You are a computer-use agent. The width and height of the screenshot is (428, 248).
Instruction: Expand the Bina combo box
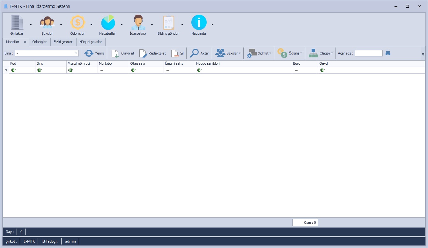click(76, 53)
